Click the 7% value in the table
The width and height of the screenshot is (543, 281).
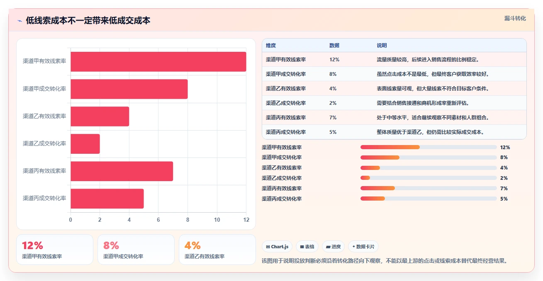pyautogui.click(x=333, y=118)
